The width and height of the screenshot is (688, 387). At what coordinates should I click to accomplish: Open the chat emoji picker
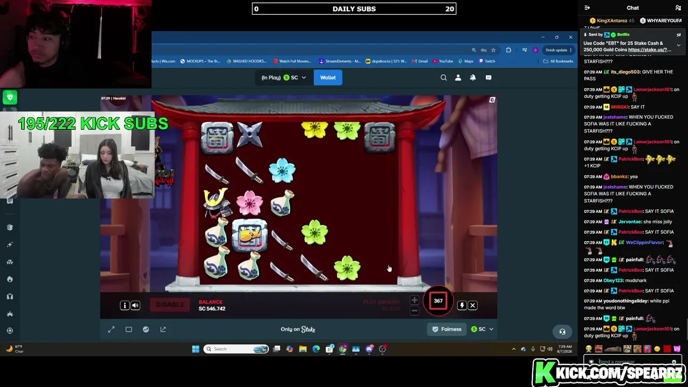(673, 362)
